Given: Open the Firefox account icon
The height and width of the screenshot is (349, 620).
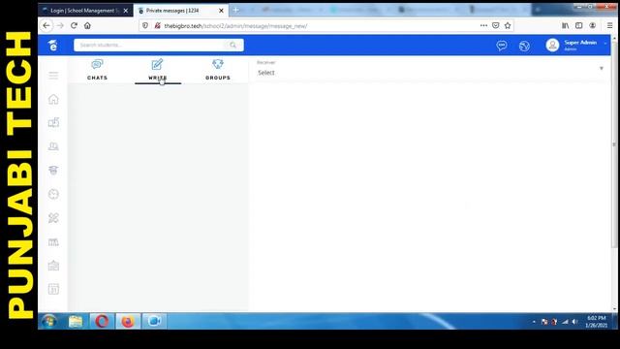Looking at the screenshot, I should point(592,25).
